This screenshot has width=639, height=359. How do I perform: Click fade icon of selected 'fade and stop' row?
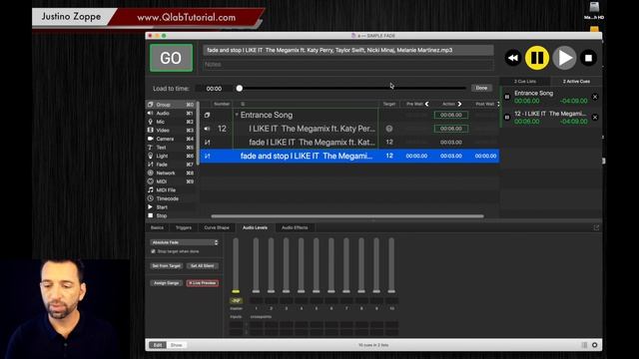click(x=207, y=156)
